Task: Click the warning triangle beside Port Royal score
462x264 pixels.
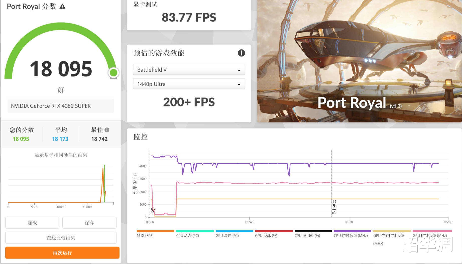Action: [62, 7]
